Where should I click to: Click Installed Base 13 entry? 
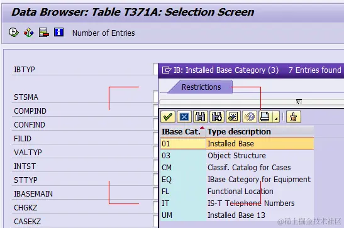click(x=236, y=215)
